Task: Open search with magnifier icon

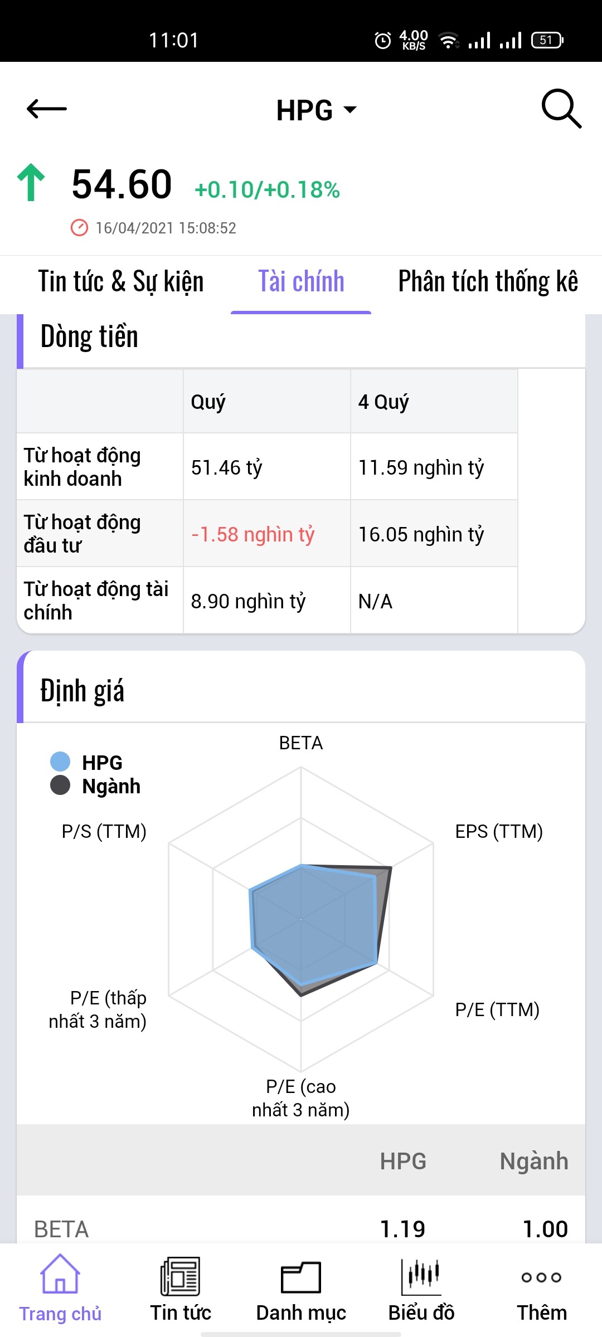Action: [561, 109]
